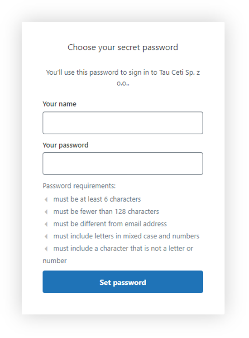Focus the Your password input field
Viewport: 249px width, 338px height.
pos(123,164)
